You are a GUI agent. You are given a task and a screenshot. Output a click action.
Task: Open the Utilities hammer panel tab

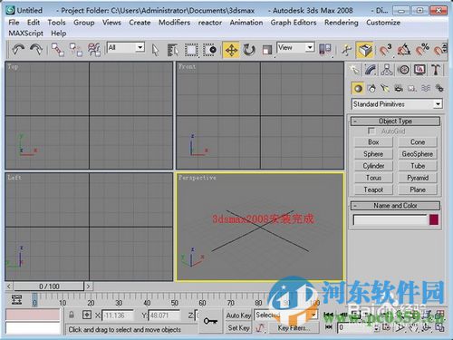coord(436,70)
